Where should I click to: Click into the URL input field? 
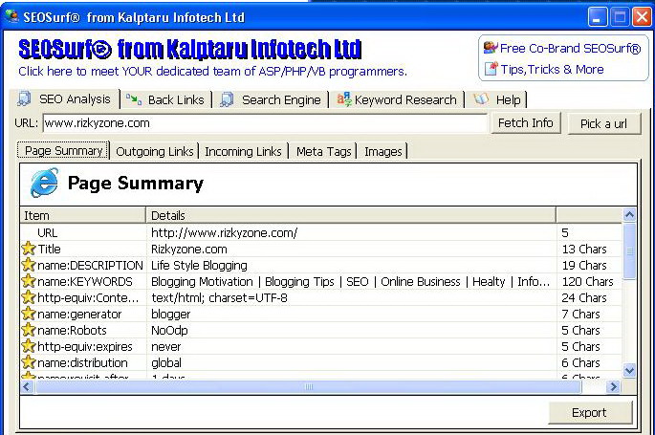[x=265, y=123]
